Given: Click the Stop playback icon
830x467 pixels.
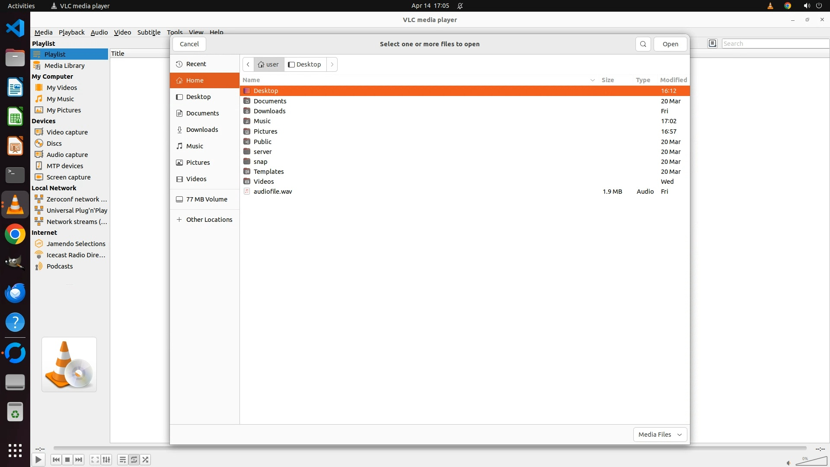Looking at the screenshot, I should 67,460.
